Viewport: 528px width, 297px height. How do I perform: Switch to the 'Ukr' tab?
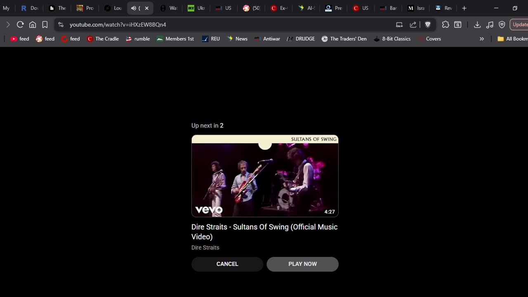pos(196,8)
